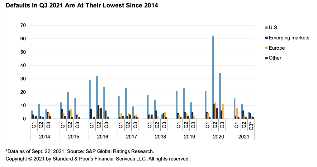Click the 2014 year label on the axis
Screen dimensions: 317x167
point(45,137)
